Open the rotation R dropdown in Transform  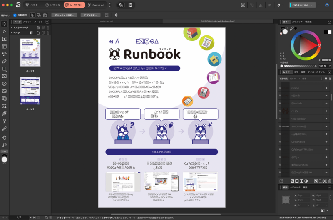(x=308, y=205)
